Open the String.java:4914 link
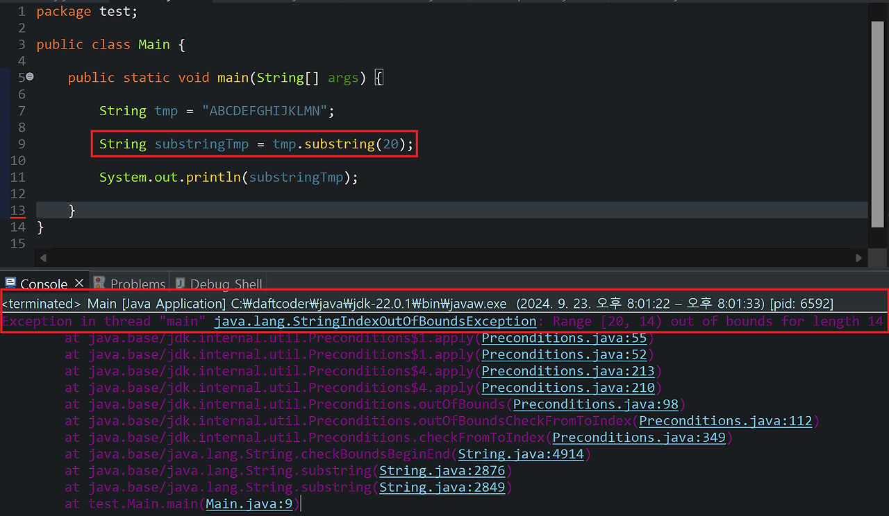Screen dimensions: 889x516 [x=521, y=454]
